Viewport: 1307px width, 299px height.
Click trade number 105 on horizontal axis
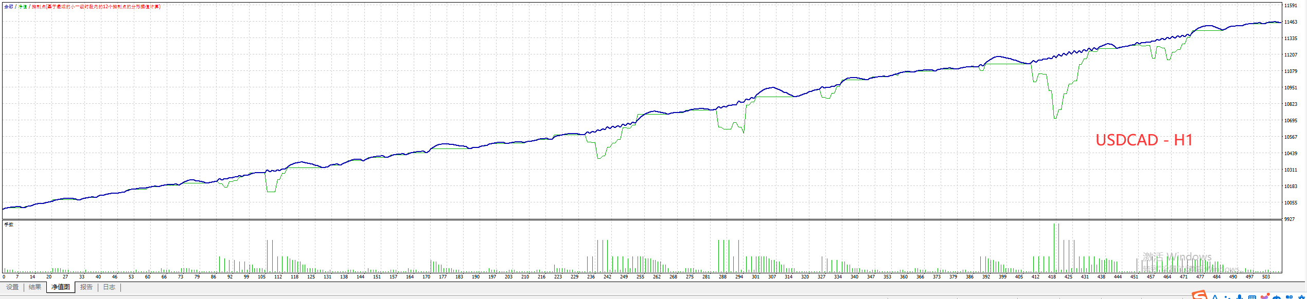[262, 277]
